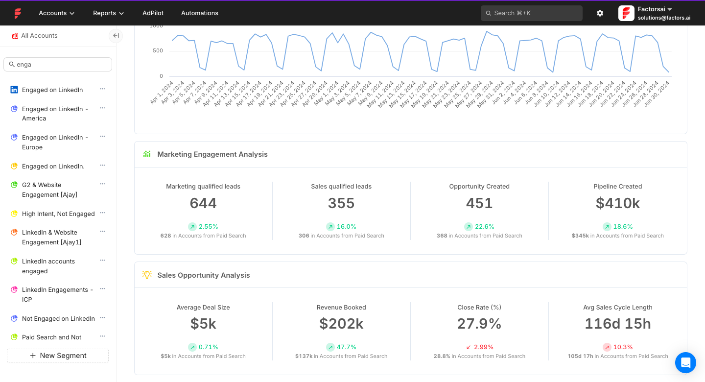Open more options for Engaged on LinkedIn - America
The height and width of the screenshot is (382, 705).
102,107
